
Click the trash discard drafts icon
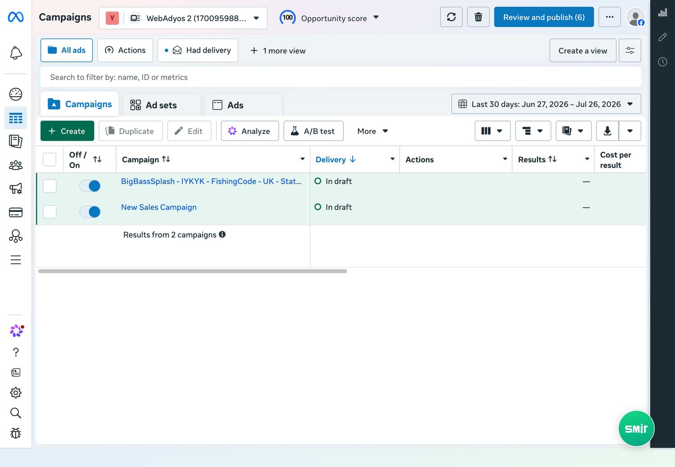(478, 17)
